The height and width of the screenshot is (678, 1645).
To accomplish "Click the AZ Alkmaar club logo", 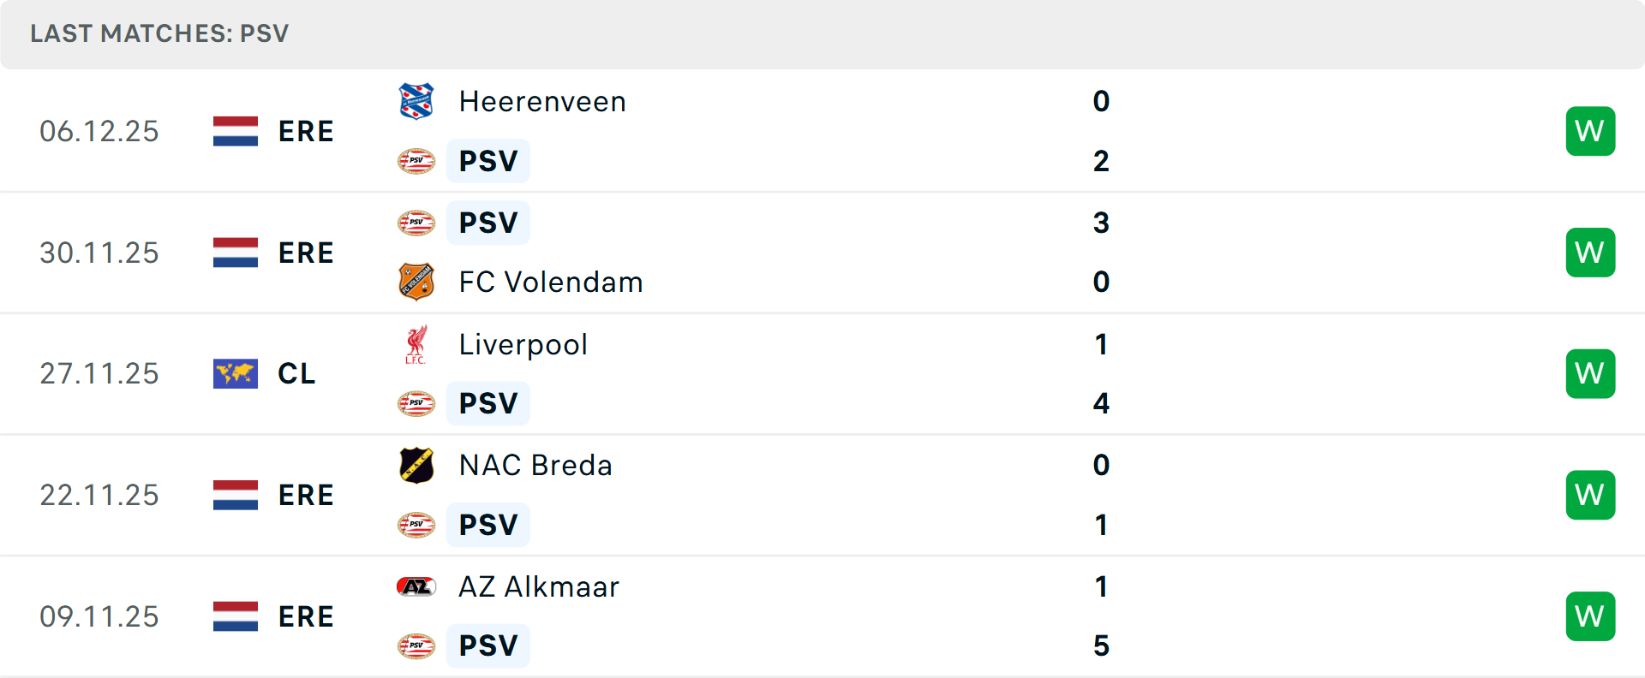I will point(416,586).
